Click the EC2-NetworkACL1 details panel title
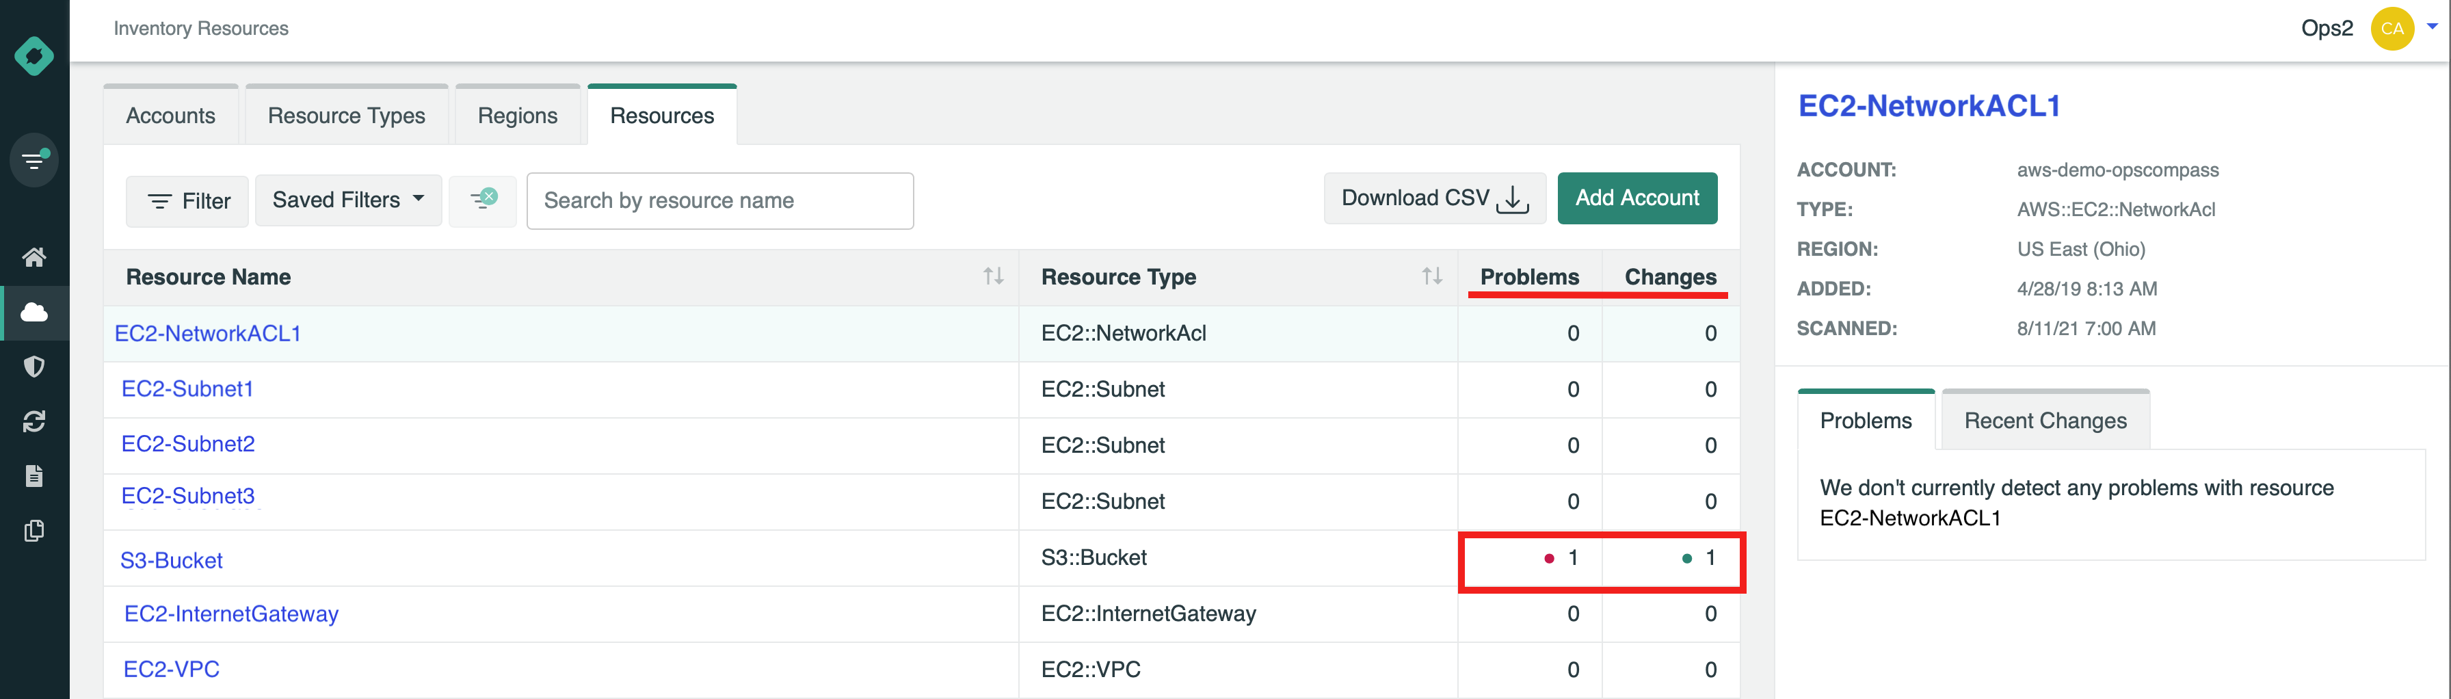The image size is (2451, 699). coord(1930,105)
